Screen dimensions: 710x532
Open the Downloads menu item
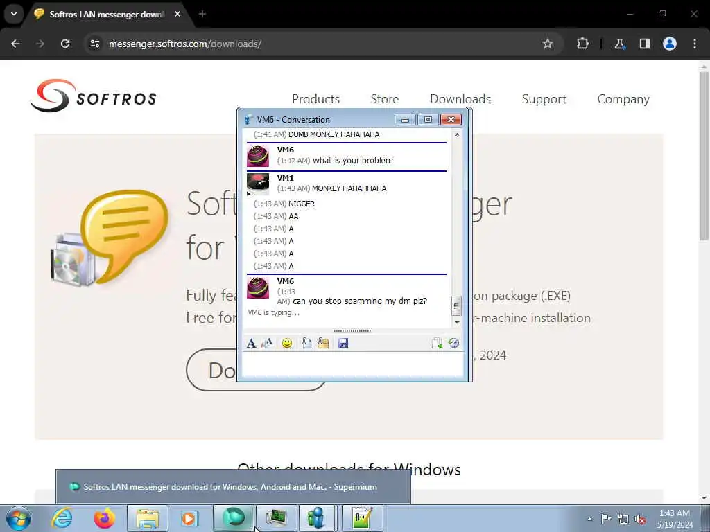click(460, 99)
